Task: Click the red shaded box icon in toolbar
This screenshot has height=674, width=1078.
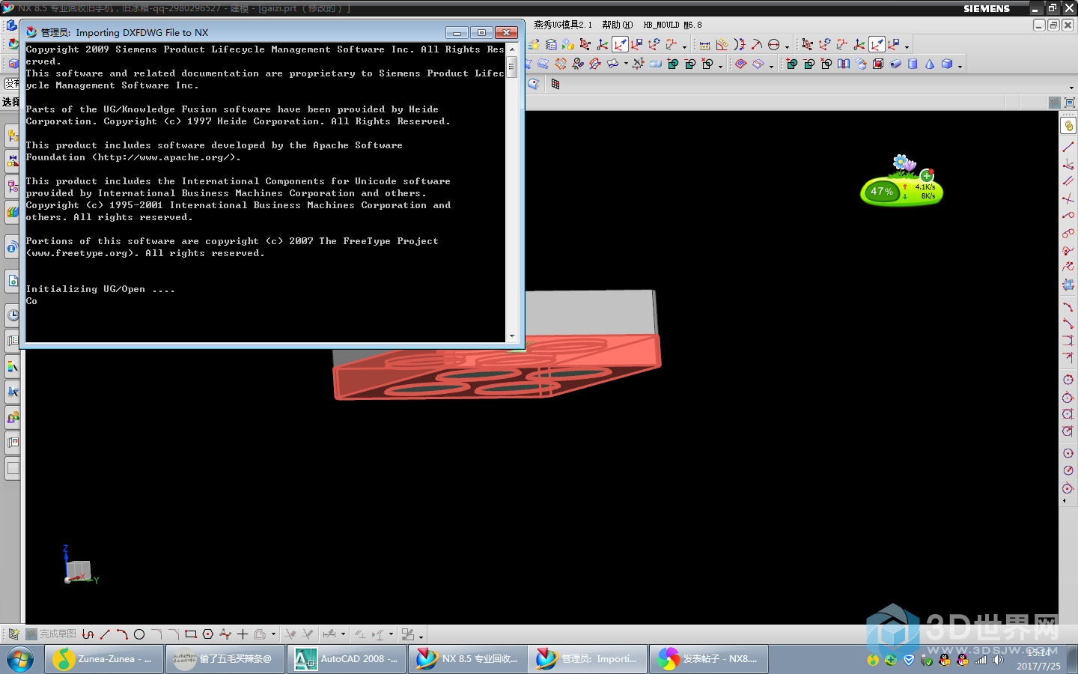Action: (x=877, y=64)
